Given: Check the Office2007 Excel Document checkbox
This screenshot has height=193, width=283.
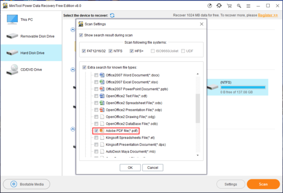Looking at the screenshot, I should [96, 82].
